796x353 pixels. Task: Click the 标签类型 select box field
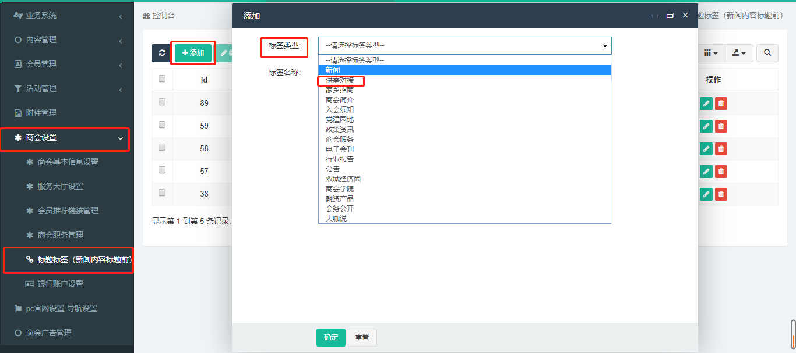(464, 45)
